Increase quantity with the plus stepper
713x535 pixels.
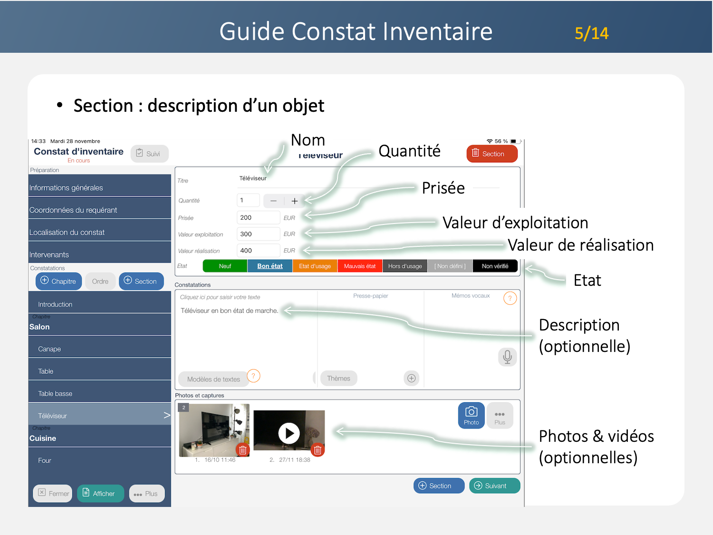point(294,201)
